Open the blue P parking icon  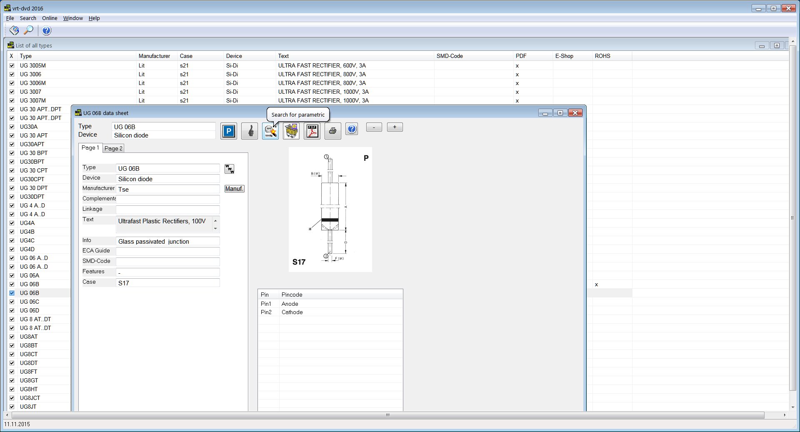click(x=229, y=131)
